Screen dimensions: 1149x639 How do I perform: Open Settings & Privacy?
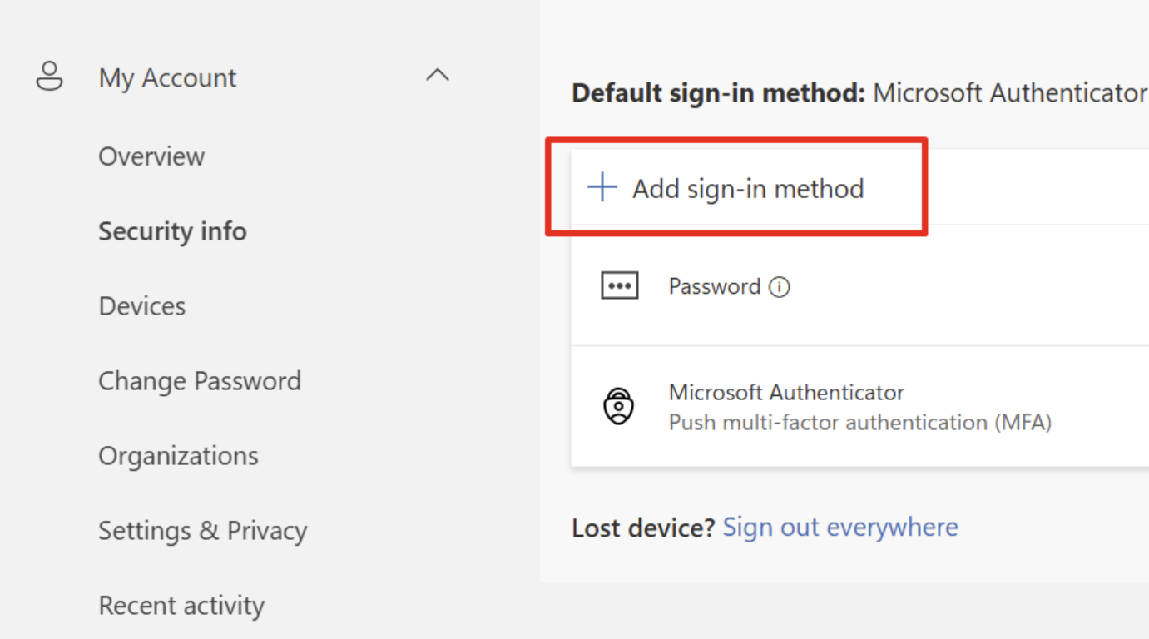tap(203, 531)
